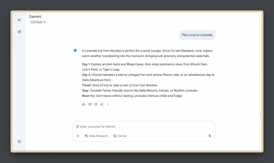The image size is (274, 163).
Task: Expand the plus add-files menu
Action: click(78, 136)
